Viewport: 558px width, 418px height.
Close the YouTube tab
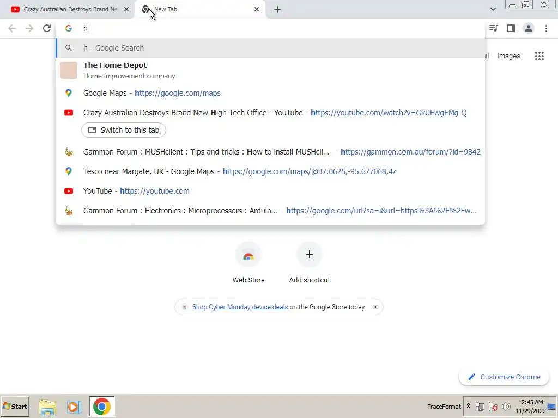pos(126,9)
